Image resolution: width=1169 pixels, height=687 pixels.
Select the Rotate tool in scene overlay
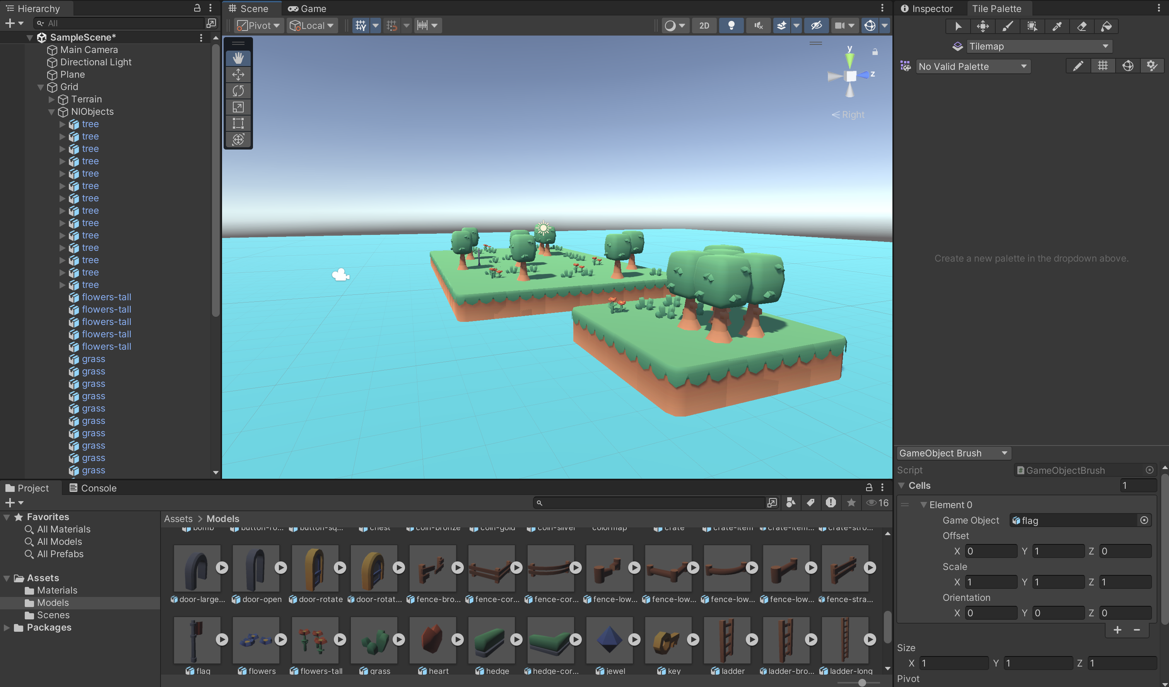tap(238, 91)
